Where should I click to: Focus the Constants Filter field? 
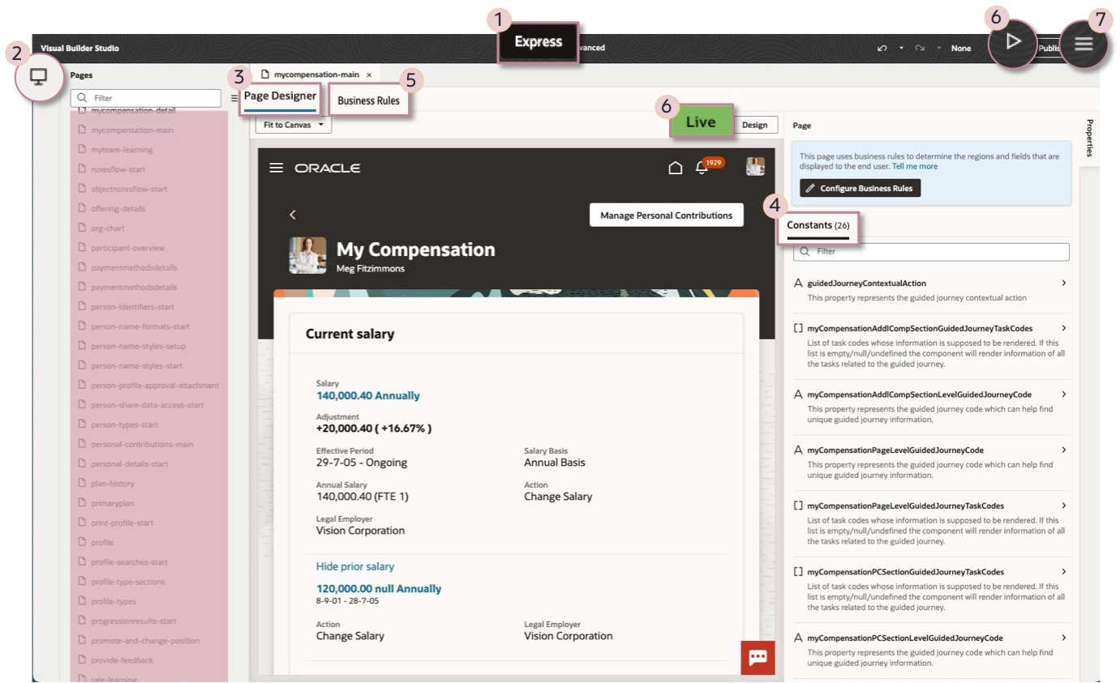pos(931,252)
